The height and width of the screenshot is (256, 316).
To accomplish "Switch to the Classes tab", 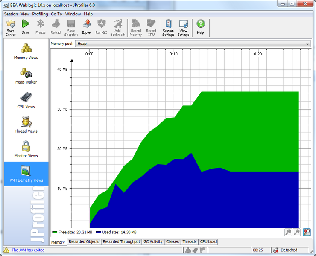I will tap(173, 241).
